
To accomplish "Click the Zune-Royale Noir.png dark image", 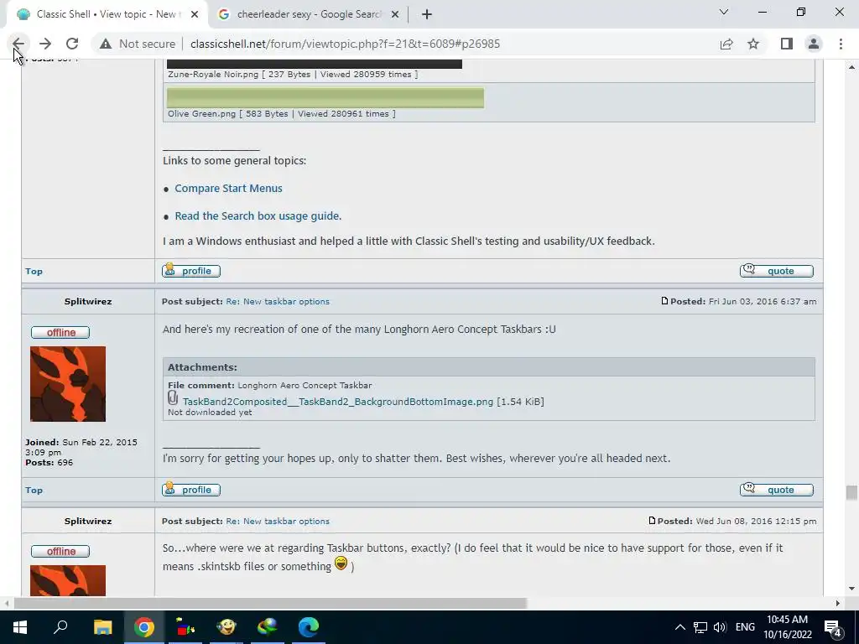I will (x=315, y=64).
